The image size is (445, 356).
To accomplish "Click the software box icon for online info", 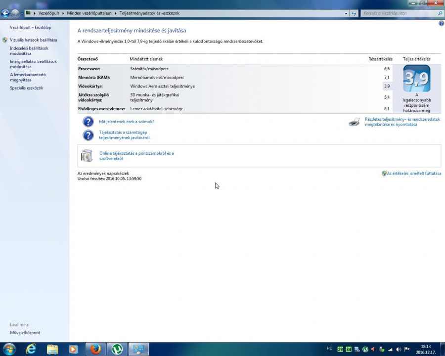I will 87,156.
